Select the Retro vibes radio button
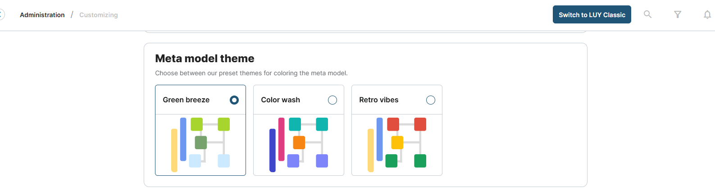Image resolution: width=715 pixels, height=192 pixels. [431, 100]
